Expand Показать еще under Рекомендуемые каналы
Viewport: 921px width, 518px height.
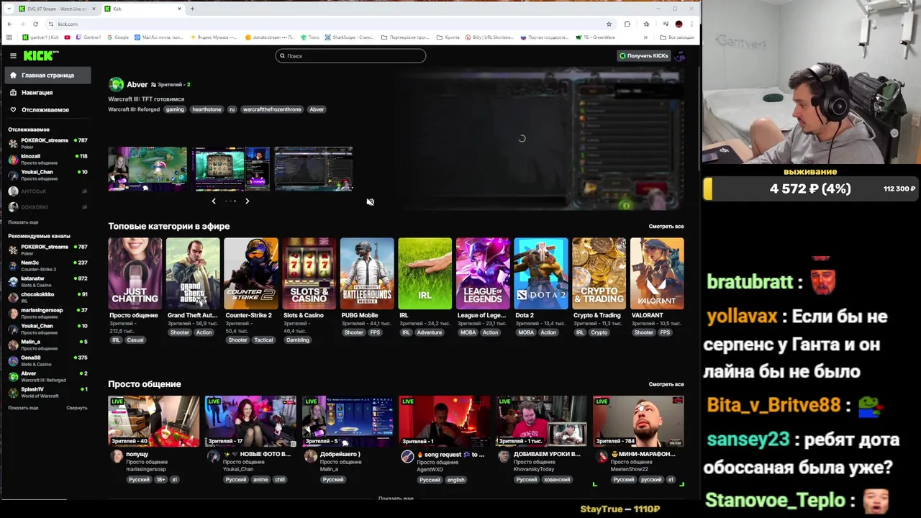pyautogui.click(x=23, y=408)
